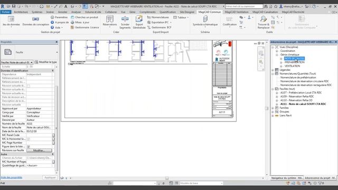Select VENTILATION view node

[x=292, y=66]
